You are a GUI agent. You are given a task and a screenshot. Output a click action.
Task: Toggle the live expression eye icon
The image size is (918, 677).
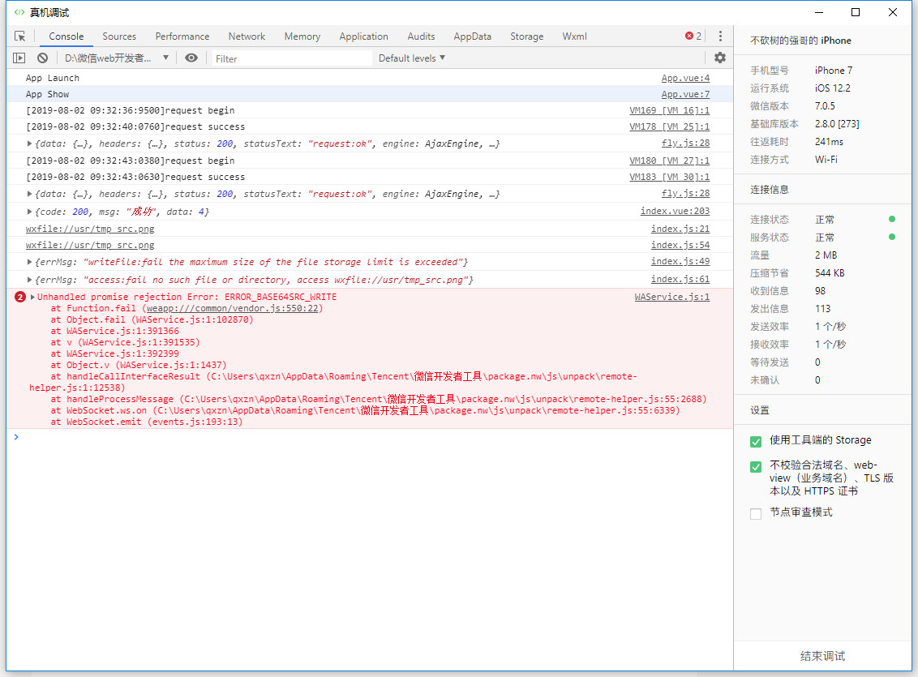coord(191,58)
